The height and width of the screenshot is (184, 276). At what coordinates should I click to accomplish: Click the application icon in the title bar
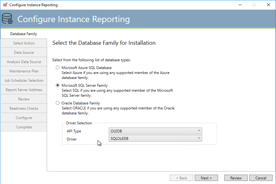pyautogui.click(x=4, y=5)
